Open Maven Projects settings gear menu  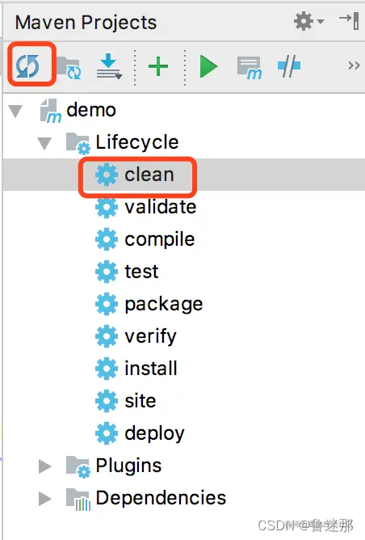(308, 21)
